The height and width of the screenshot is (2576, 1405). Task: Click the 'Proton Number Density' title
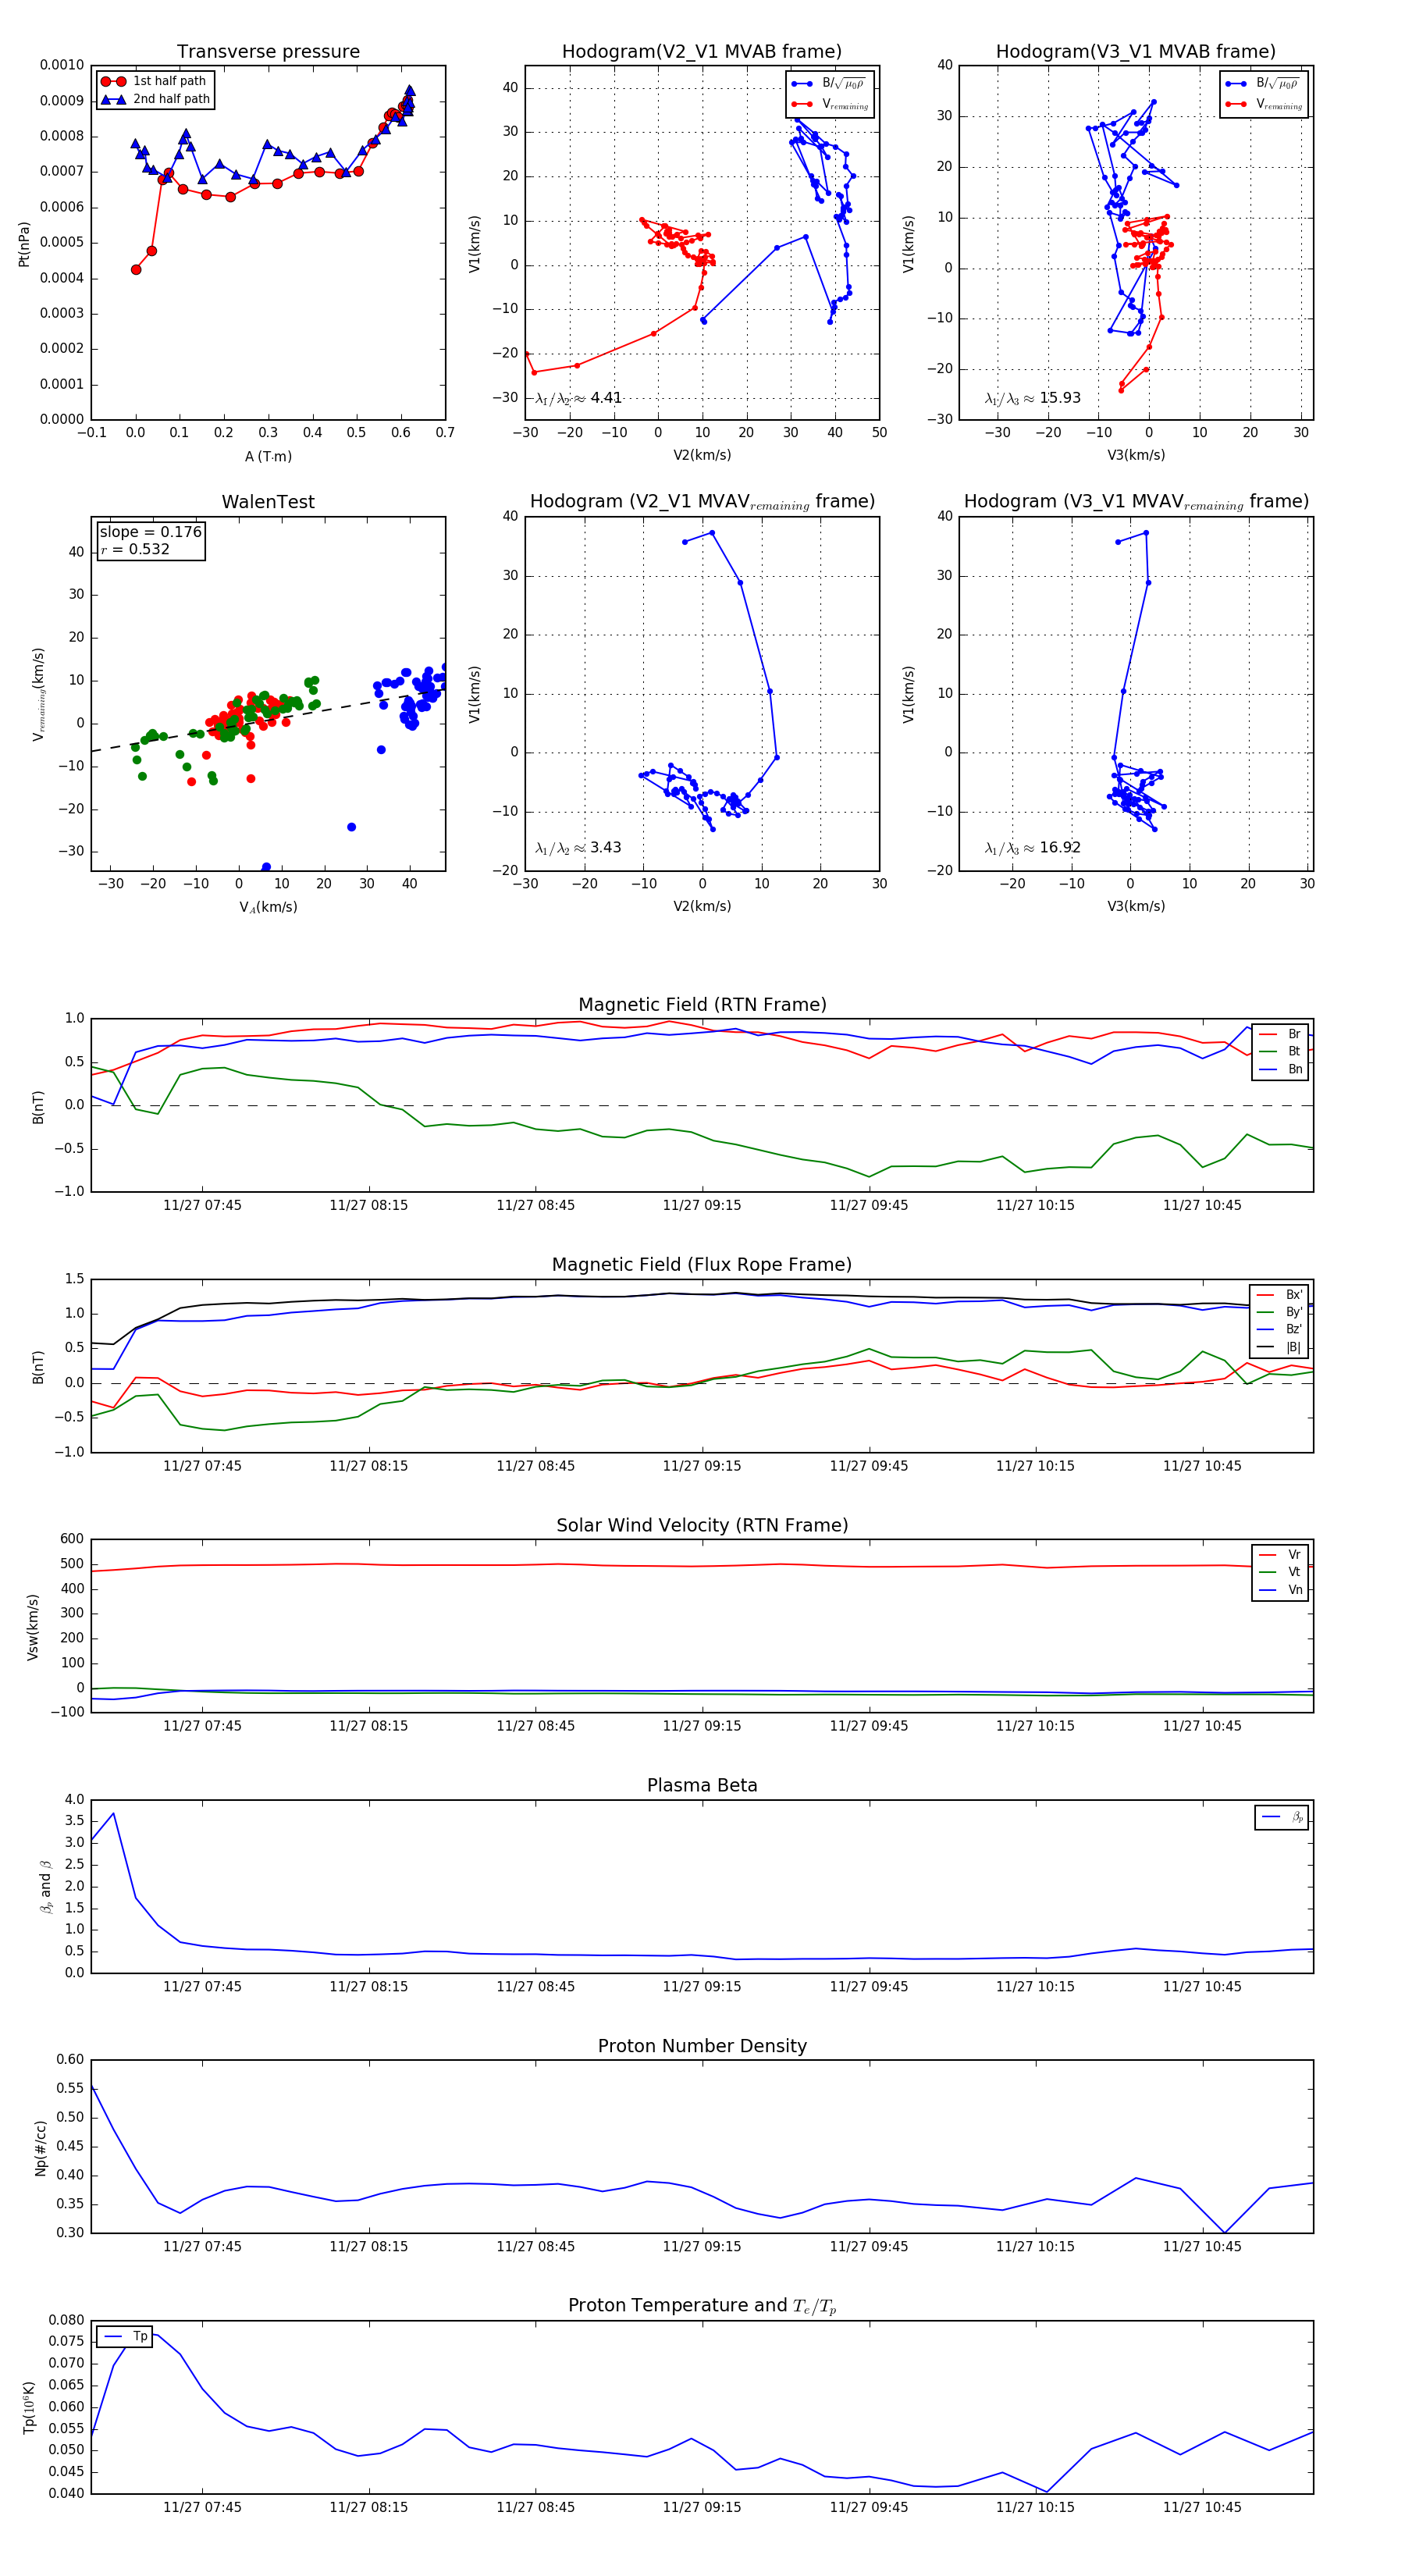coord(702,2046)
